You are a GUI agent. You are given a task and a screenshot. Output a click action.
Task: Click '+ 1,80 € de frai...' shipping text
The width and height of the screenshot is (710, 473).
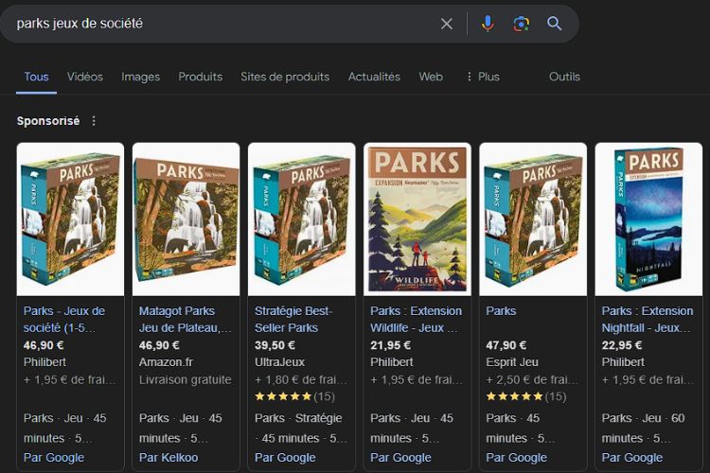tap(301, 379)
